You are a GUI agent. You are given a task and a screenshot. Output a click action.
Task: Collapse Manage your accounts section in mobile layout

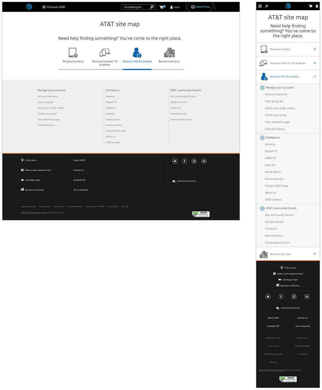(x=262, y=88)
